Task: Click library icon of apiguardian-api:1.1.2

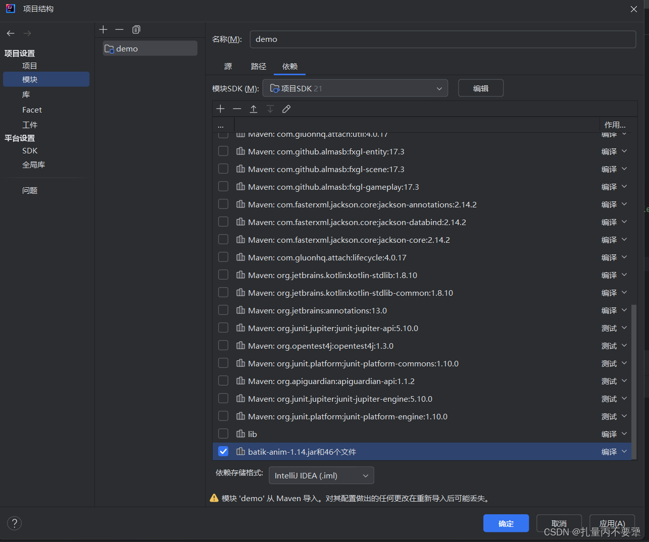Action: (x=240, y=381)
